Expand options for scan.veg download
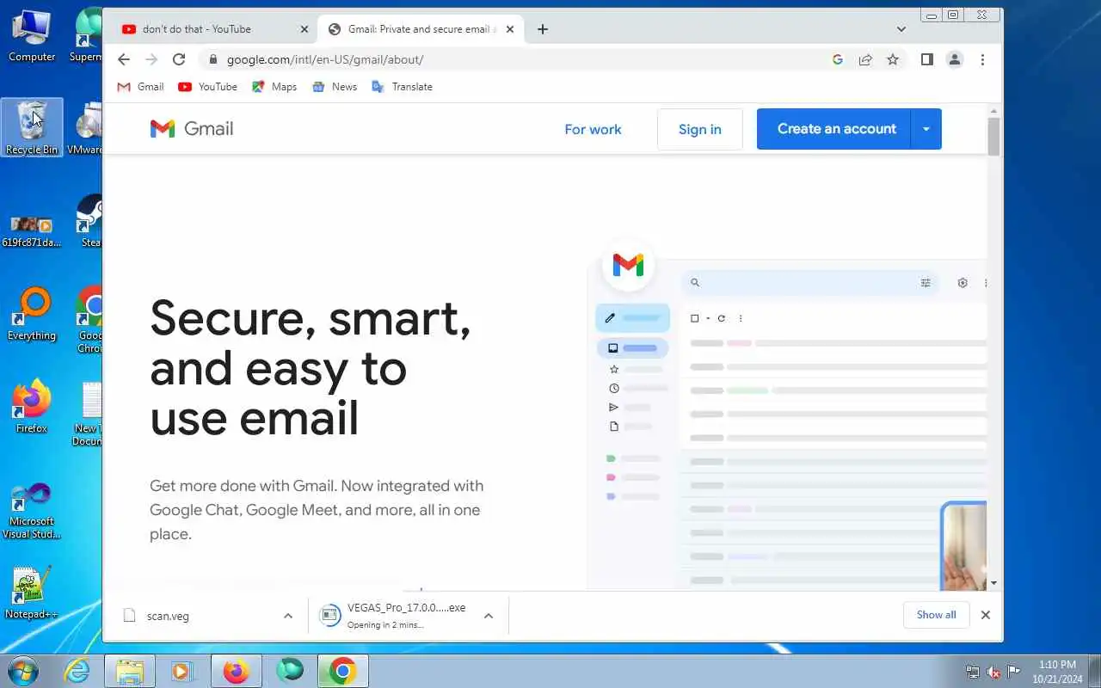 pos(288,616)
